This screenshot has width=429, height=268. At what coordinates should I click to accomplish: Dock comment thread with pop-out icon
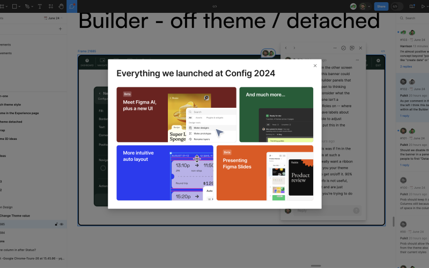pos(352,48)
